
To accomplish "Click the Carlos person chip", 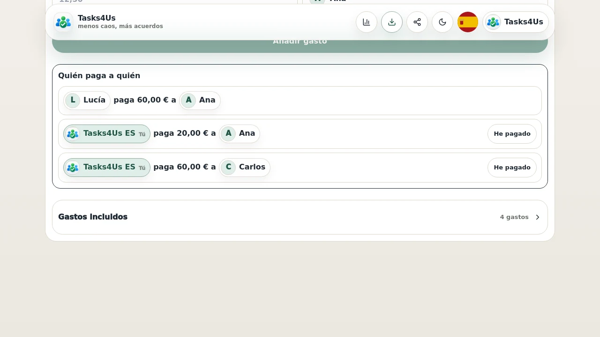I will [245, 167].
